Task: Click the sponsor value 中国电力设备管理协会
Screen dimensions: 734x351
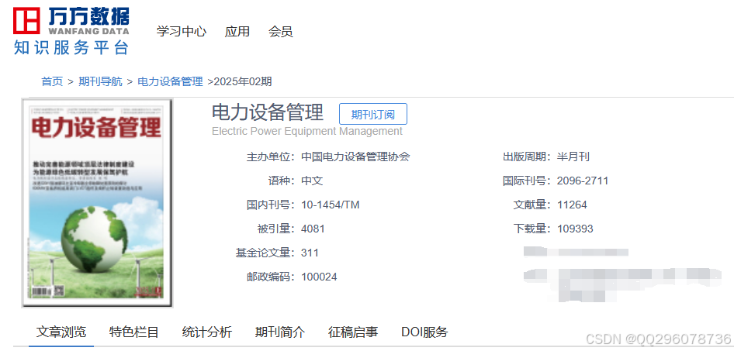Action: 356,157
